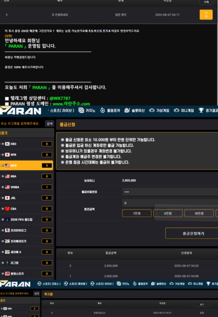Click the league logo beside 프리미어리그
The width and height of the screenshot is (218, 317).
tap(7, 230)
